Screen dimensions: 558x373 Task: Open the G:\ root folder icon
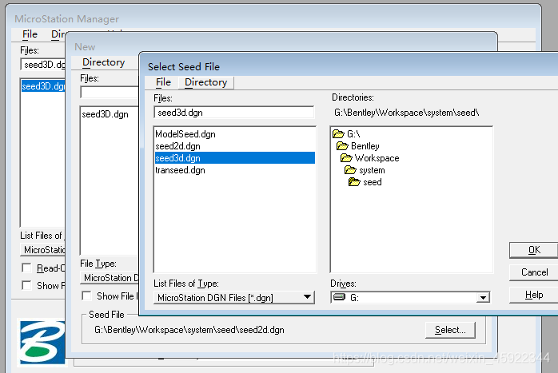click(338, 134)
